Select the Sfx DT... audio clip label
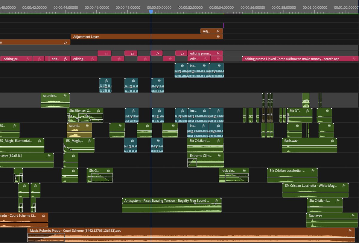359x243 pixels. pos(295,111)
